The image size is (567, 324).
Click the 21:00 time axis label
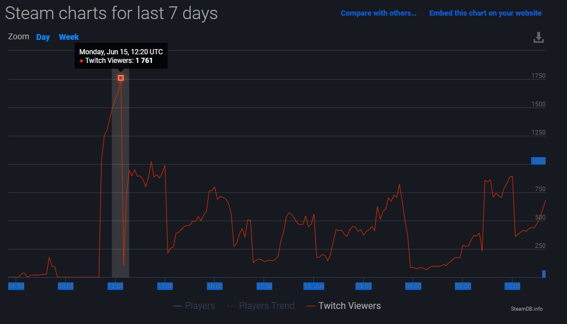tap(264, 286)
